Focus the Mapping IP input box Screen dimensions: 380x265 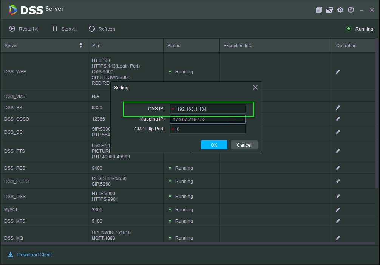[x=208, y=119]
